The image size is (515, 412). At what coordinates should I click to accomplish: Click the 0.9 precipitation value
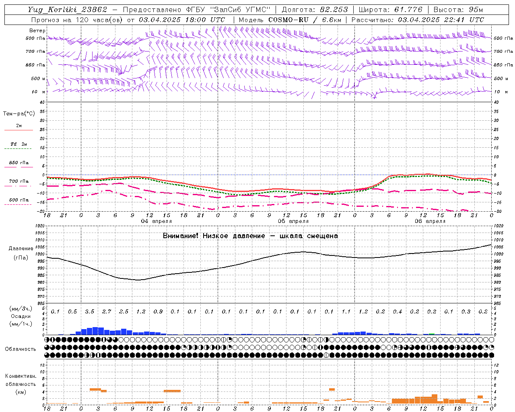click(158, 312)
